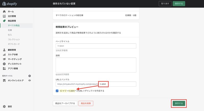Add a sales channel with plus icon

30,76
